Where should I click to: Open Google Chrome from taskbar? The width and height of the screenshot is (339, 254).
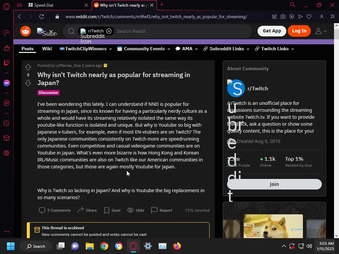(x=104, y=246)
